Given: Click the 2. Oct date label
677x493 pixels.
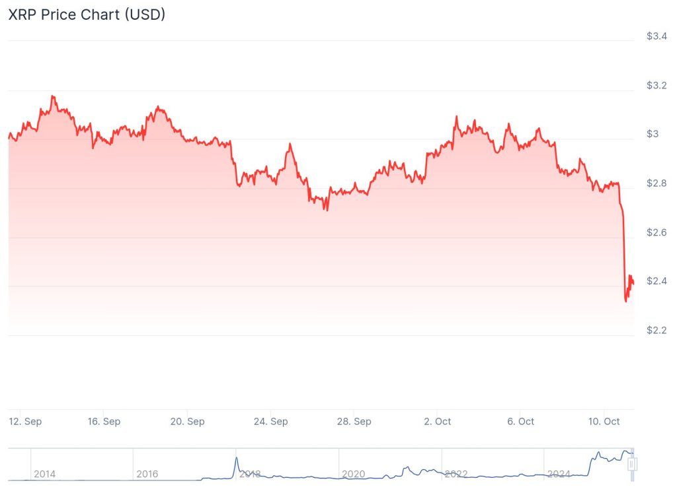Looking at the screenshot, I should point(438,421).
